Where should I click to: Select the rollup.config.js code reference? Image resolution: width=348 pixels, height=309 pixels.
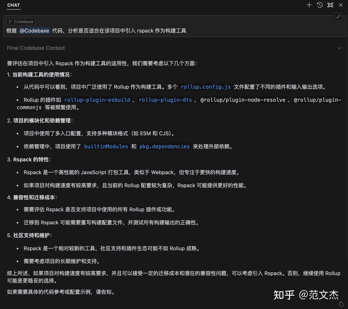(206, 87)
